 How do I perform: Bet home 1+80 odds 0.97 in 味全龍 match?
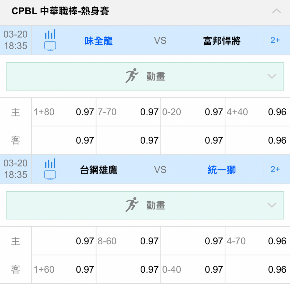click(x=64, y=112)
